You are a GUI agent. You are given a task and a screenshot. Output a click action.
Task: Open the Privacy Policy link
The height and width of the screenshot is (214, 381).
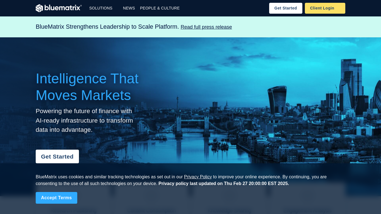tap(198, 177)
